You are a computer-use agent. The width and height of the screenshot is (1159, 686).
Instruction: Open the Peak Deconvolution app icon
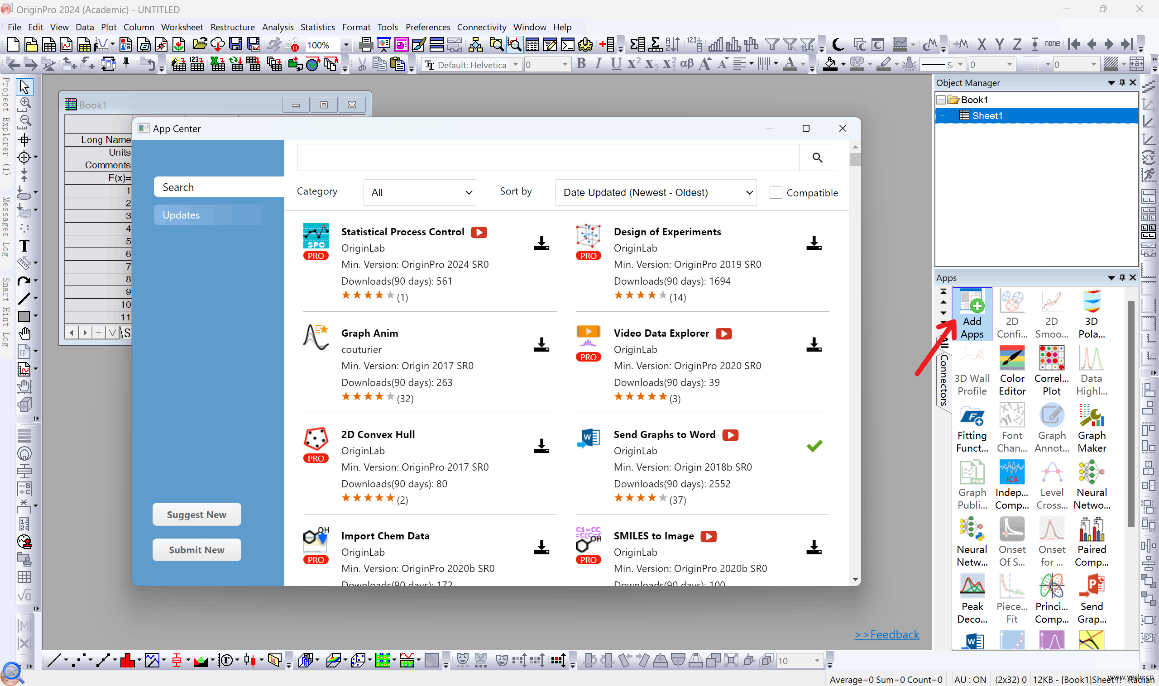point(972,600)
